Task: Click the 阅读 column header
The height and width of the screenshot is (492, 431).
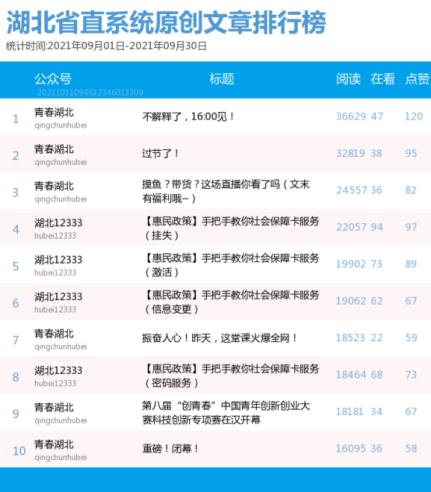Action: click(x=349, y=79)
